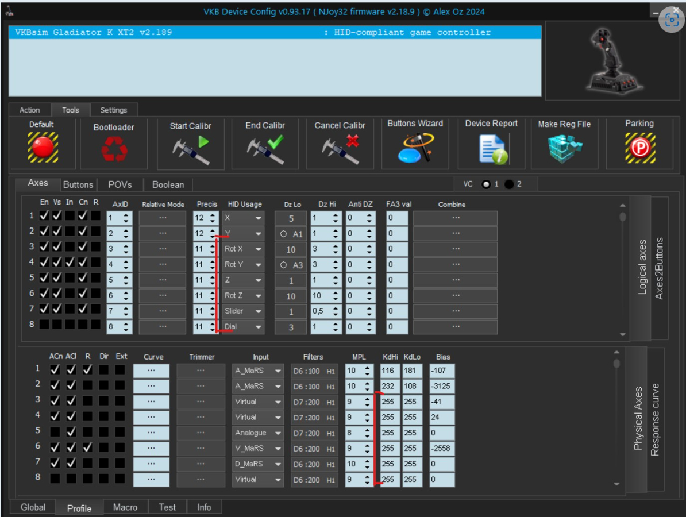Click Filters button for physical axis 3
This screenshot has width=686, height=517.
coord(314,402)
